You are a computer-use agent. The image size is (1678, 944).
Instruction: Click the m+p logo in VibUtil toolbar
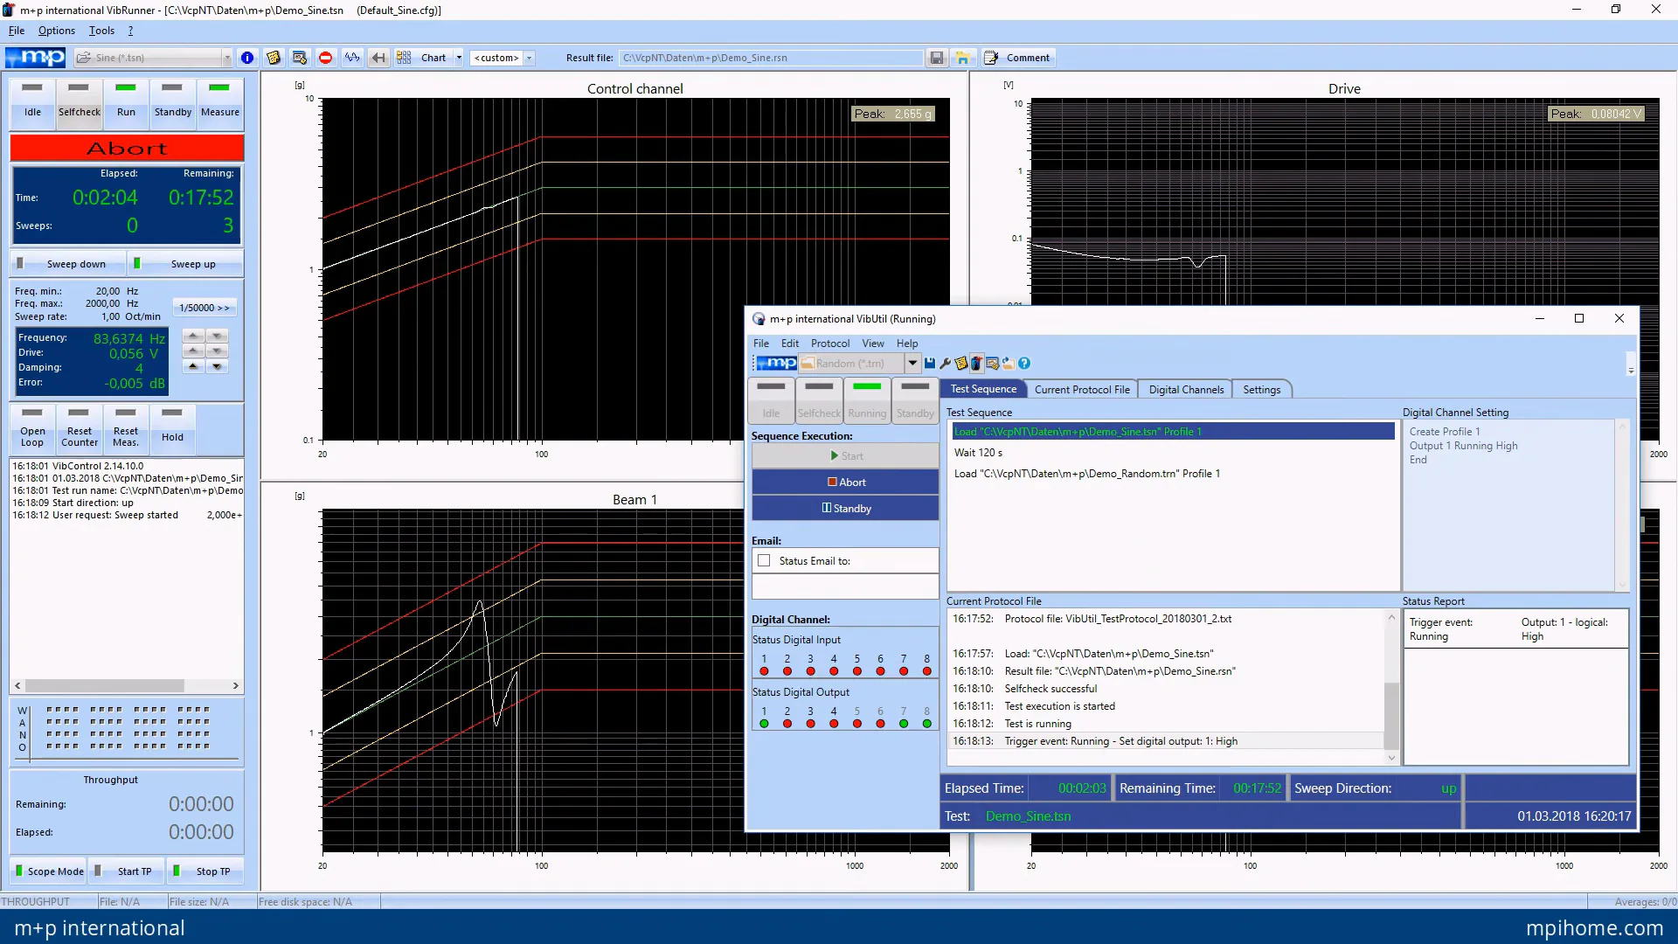776,364
